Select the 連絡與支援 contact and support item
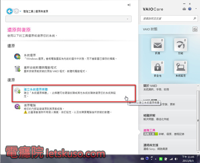This screenshot has height=163, width=200. pos(168,147)
